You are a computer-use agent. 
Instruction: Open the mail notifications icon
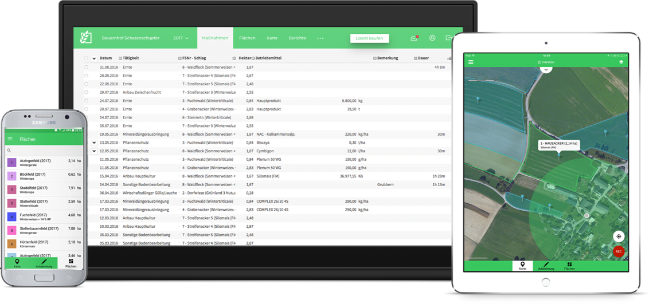pyautogui.click(x=414, y=38)
